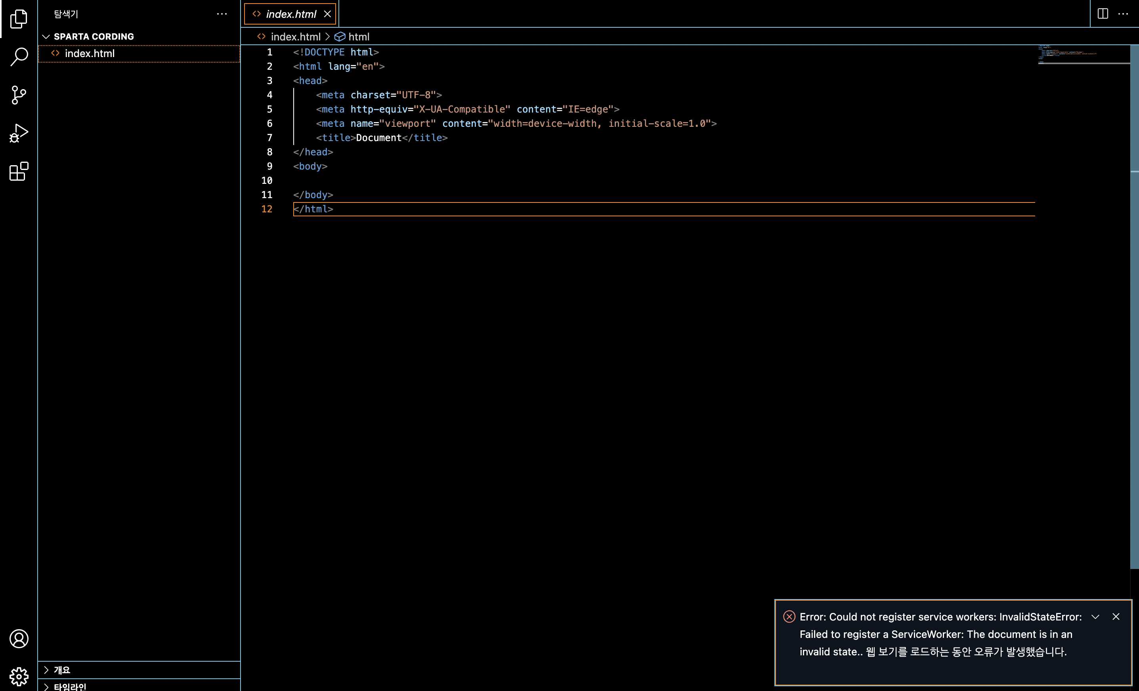The image size is (1139, 691).
Task: Place cursor on closing head tag
Action: pos(313,152)
